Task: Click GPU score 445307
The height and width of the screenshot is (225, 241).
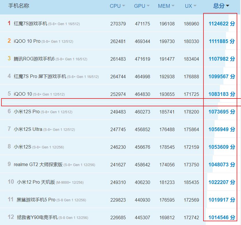Action: pyautogui.click(x=143, y=217)
